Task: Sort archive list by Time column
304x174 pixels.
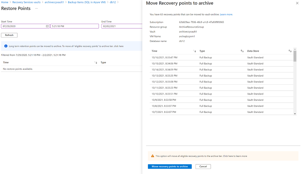Action: (x=194, y=51)
